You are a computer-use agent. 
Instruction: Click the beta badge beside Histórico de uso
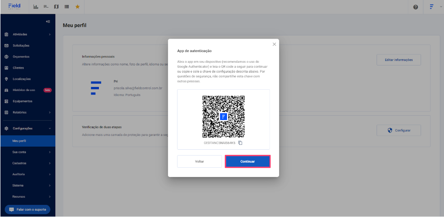pyautogui.click(x=47, y=90)
